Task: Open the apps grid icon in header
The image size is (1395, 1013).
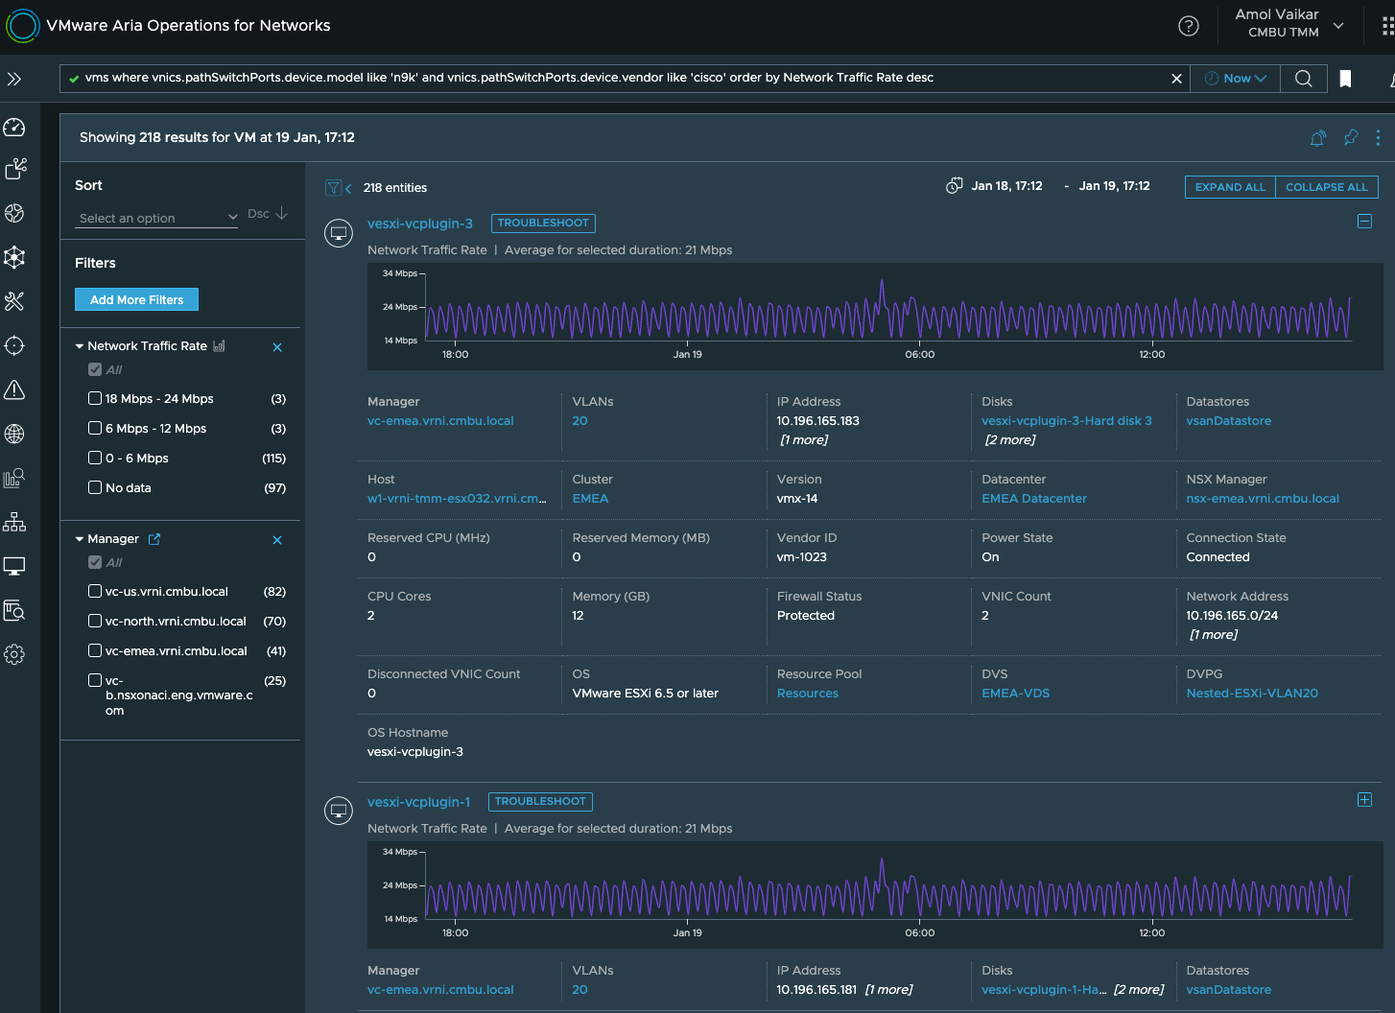Action: [x=1387, y=26]
